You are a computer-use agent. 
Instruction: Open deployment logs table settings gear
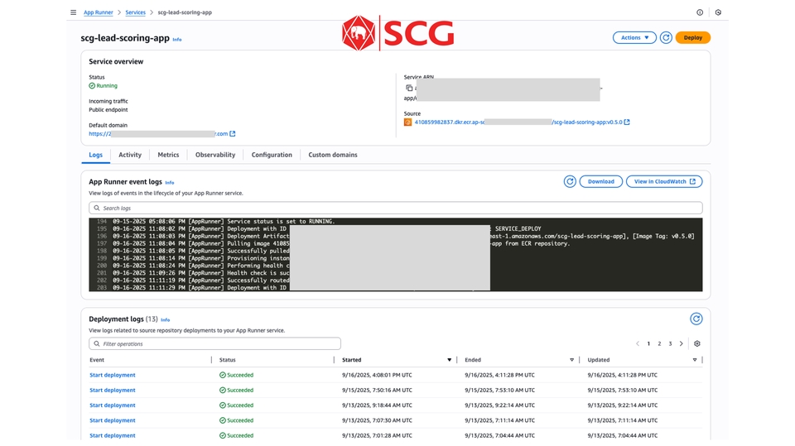pos(696,343)
